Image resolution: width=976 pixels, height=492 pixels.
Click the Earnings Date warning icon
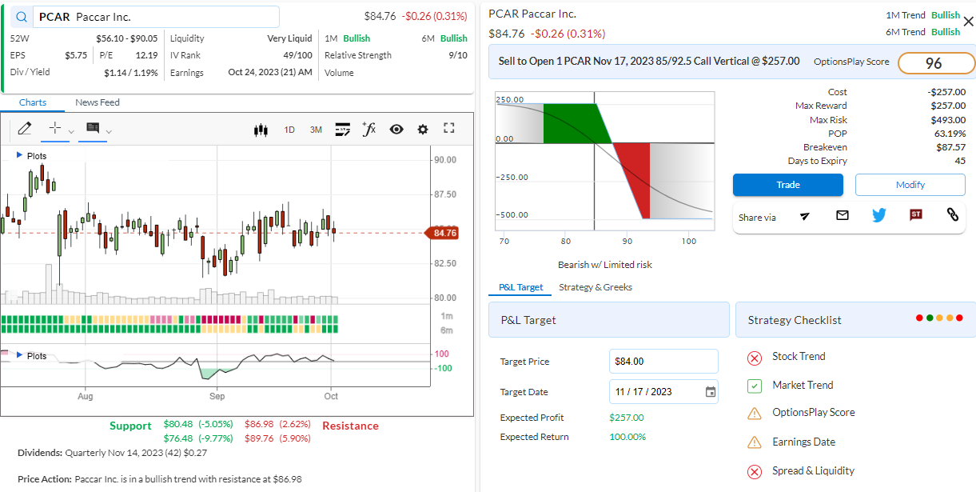(x=755, y=442)
